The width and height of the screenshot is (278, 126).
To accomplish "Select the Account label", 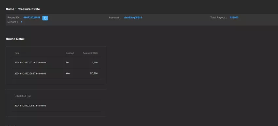I will pos(115,18).
